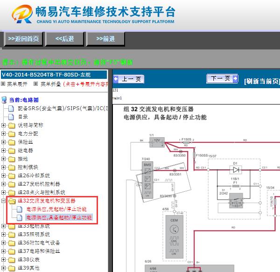The width and height of the screenshot is (280, 272).
Task: Expand the 组28点火与控制系统 folder
Action: (3, 192)
